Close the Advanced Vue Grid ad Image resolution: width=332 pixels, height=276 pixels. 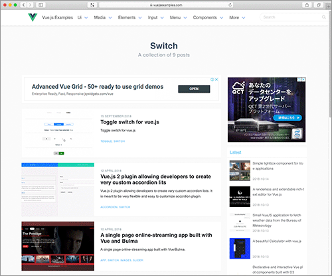coord(216,80)
